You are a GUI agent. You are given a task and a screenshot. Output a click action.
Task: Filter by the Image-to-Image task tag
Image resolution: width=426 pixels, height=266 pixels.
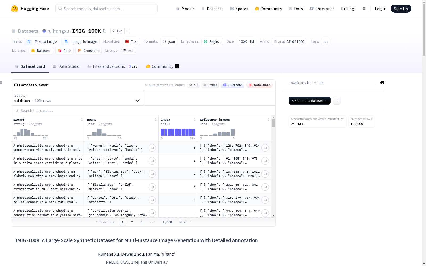coord(80,41)
